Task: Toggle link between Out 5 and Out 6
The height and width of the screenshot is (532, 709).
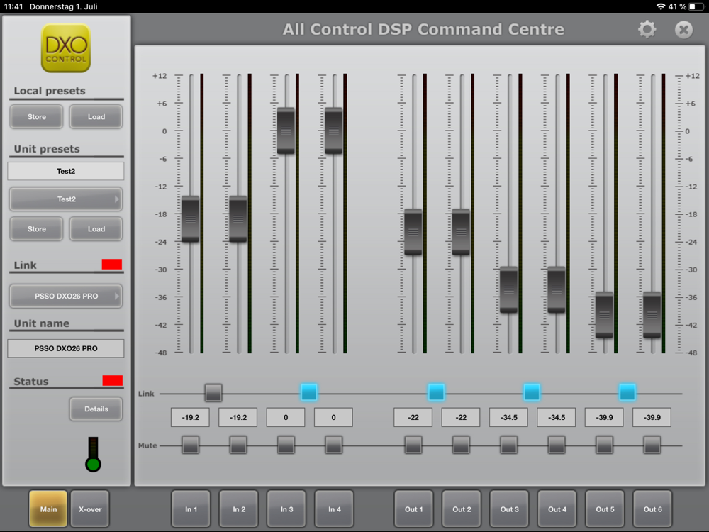Action: (627, 392)
